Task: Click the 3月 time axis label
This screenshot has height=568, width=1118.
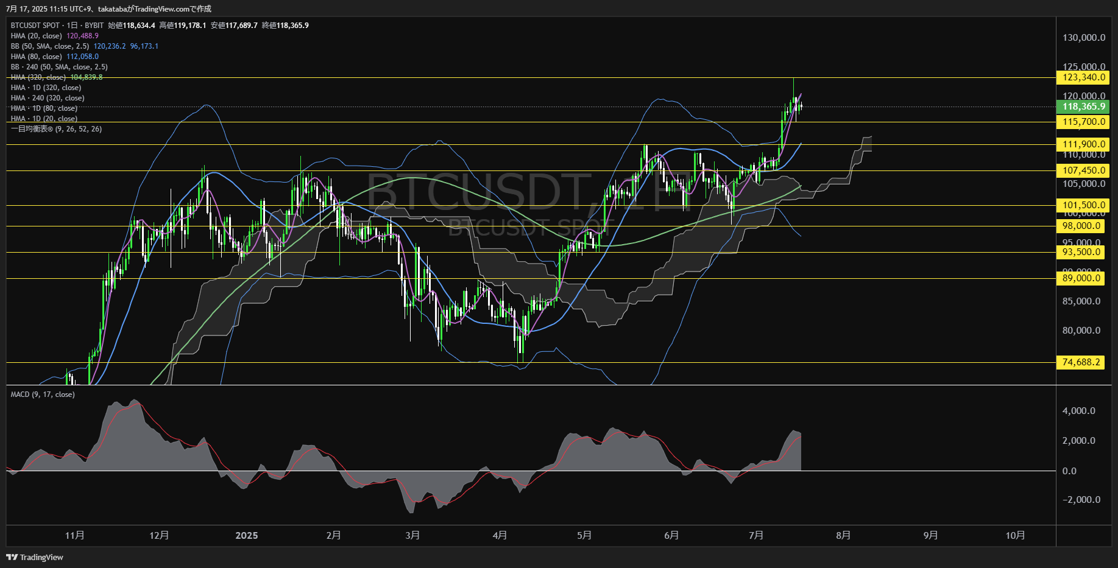Action: tap(412, 535)
